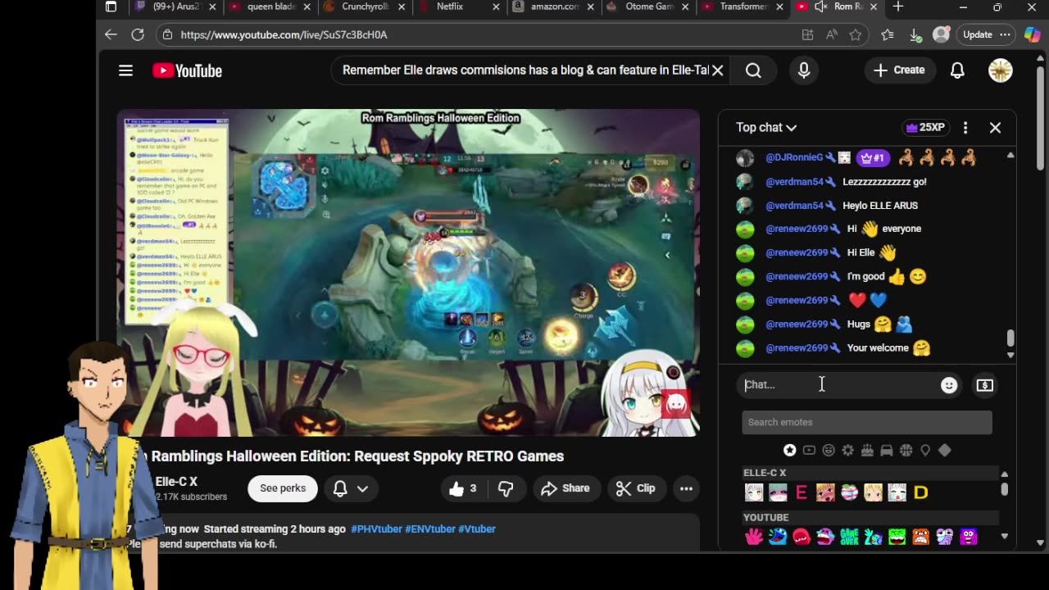
Task: Select the flower nature emote category
Action: point(847,450)
